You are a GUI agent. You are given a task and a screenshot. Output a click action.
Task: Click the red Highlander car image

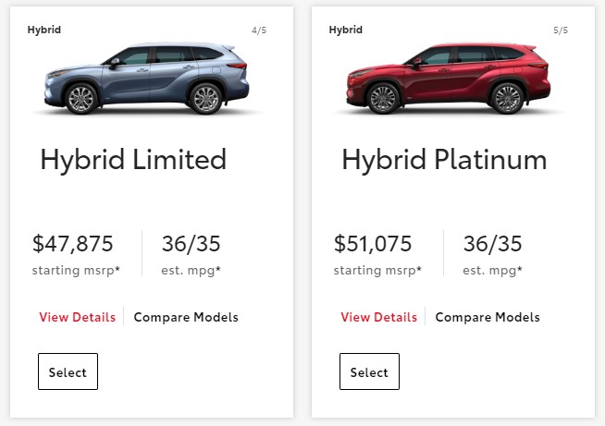click(x=449, y=79)
